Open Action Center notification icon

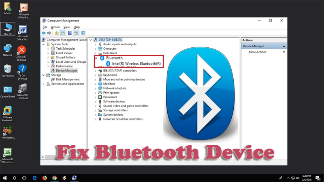pyautogui.click(x=318, y=178)
